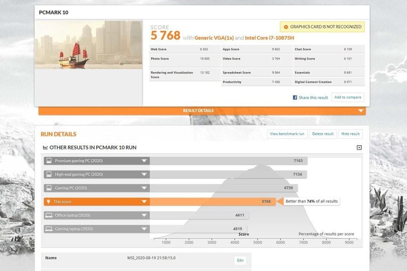Click the RUN DETAILS heading

[x=58, y=134]
